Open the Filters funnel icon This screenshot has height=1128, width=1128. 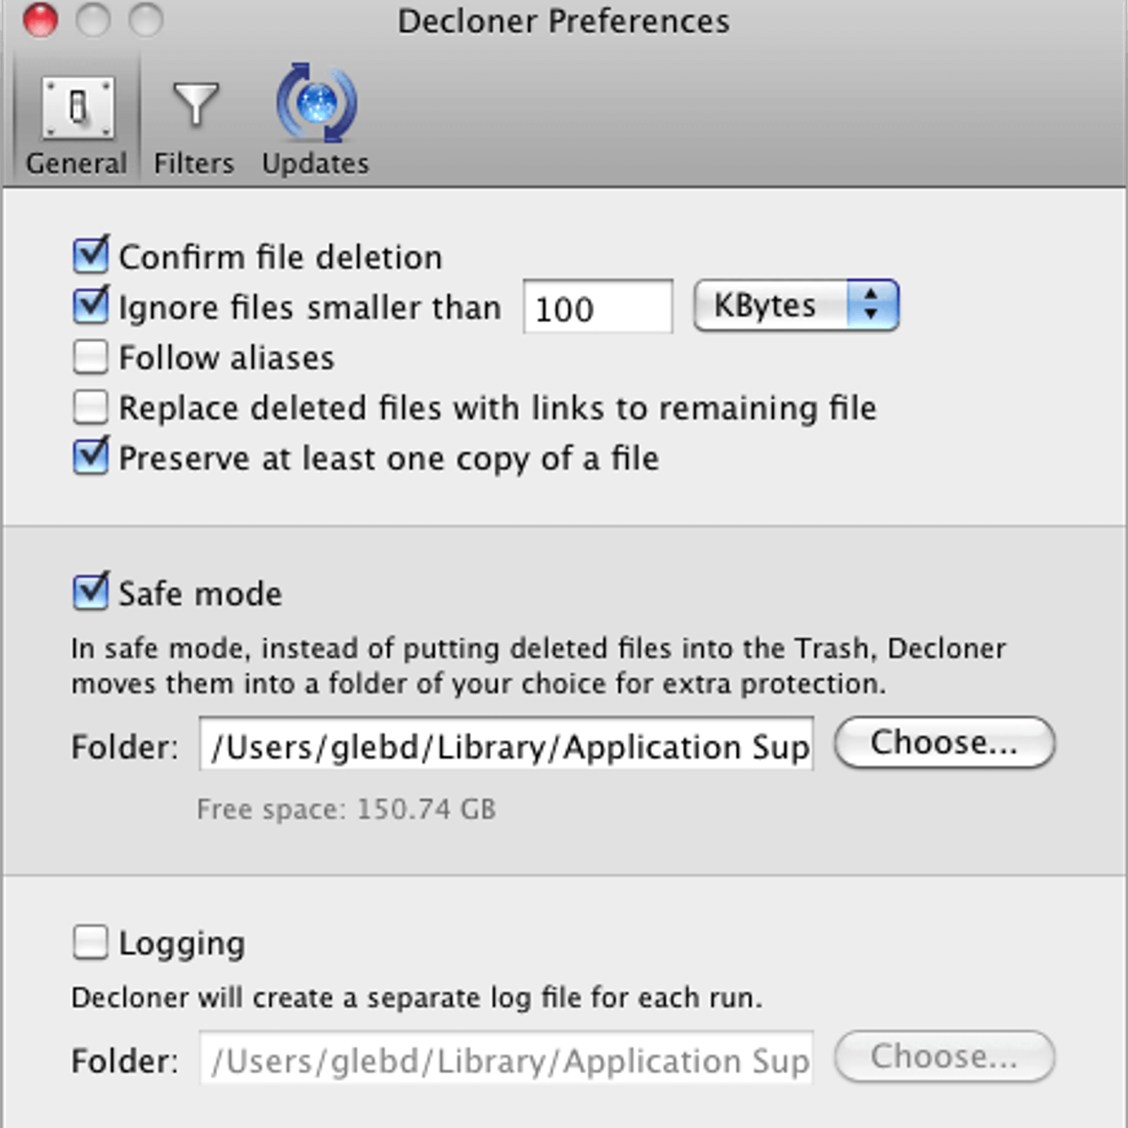click(x=195, y=106)
